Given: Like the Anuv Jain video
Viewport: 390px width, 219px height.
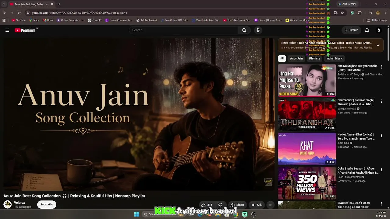Looking at the screenshot, I should point(207,205).
